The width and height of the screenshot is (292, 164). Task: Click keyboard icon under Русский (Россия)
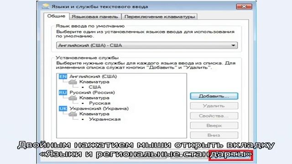click(73, 98)
